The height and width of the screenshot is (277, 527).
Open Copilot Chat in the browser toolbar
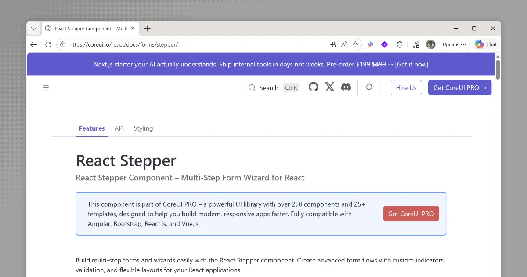point(486,44)
